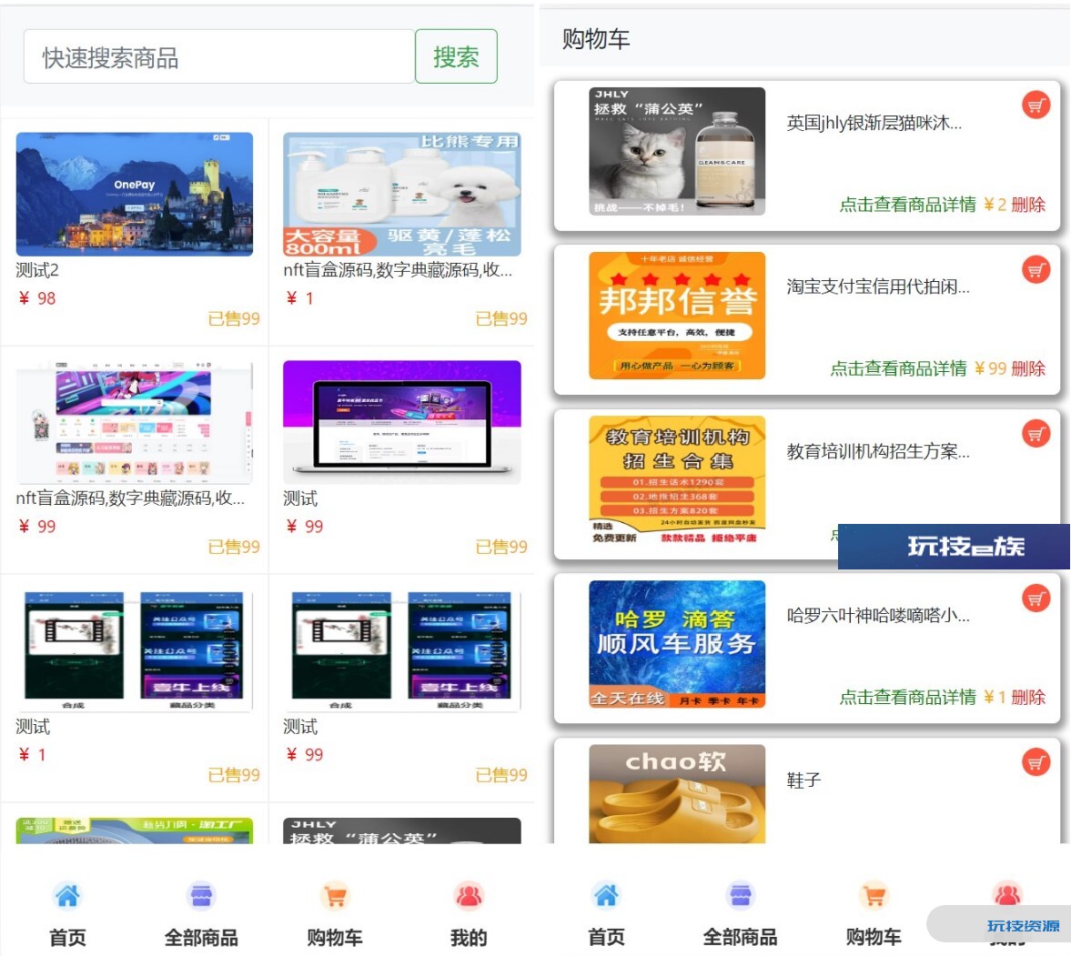Tap the nft盲盒源码 title under the anime website image
This screenshot has height=956, width=1071.
coord(130,498)
